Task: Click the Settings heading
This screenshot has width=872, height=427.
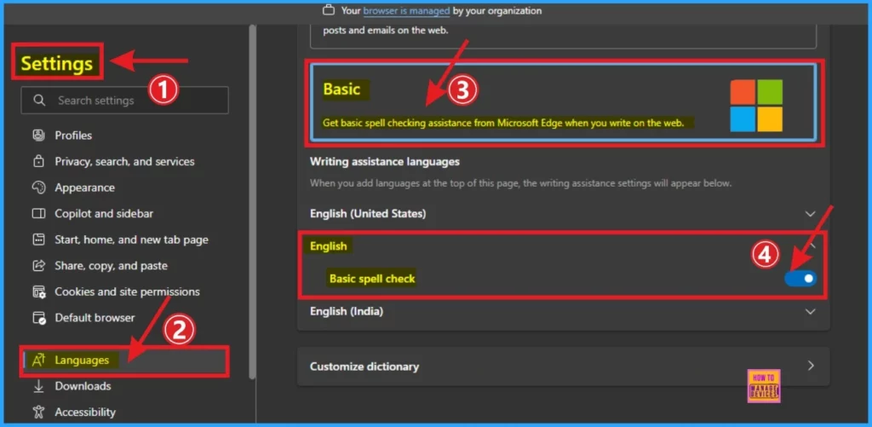Action: 57,64
